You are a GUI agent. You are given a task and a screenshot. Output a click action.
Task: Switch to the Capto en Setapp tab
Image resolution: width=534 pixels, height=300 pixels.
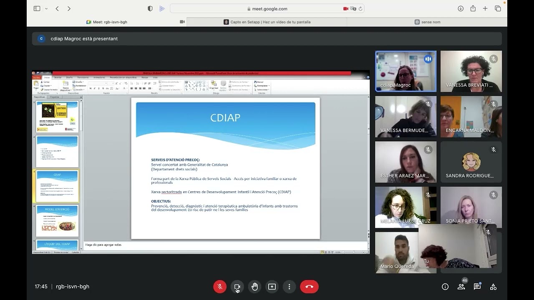coord(267,22)
